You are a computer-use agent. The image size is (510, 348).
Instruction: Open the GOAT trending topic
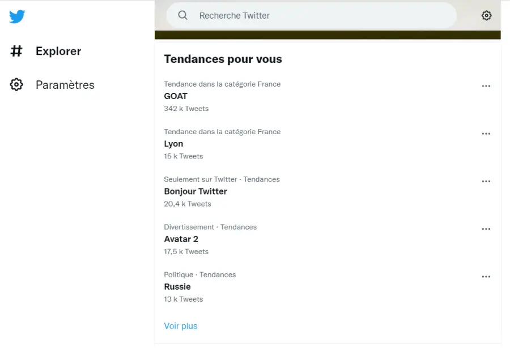tap(176, 96)
